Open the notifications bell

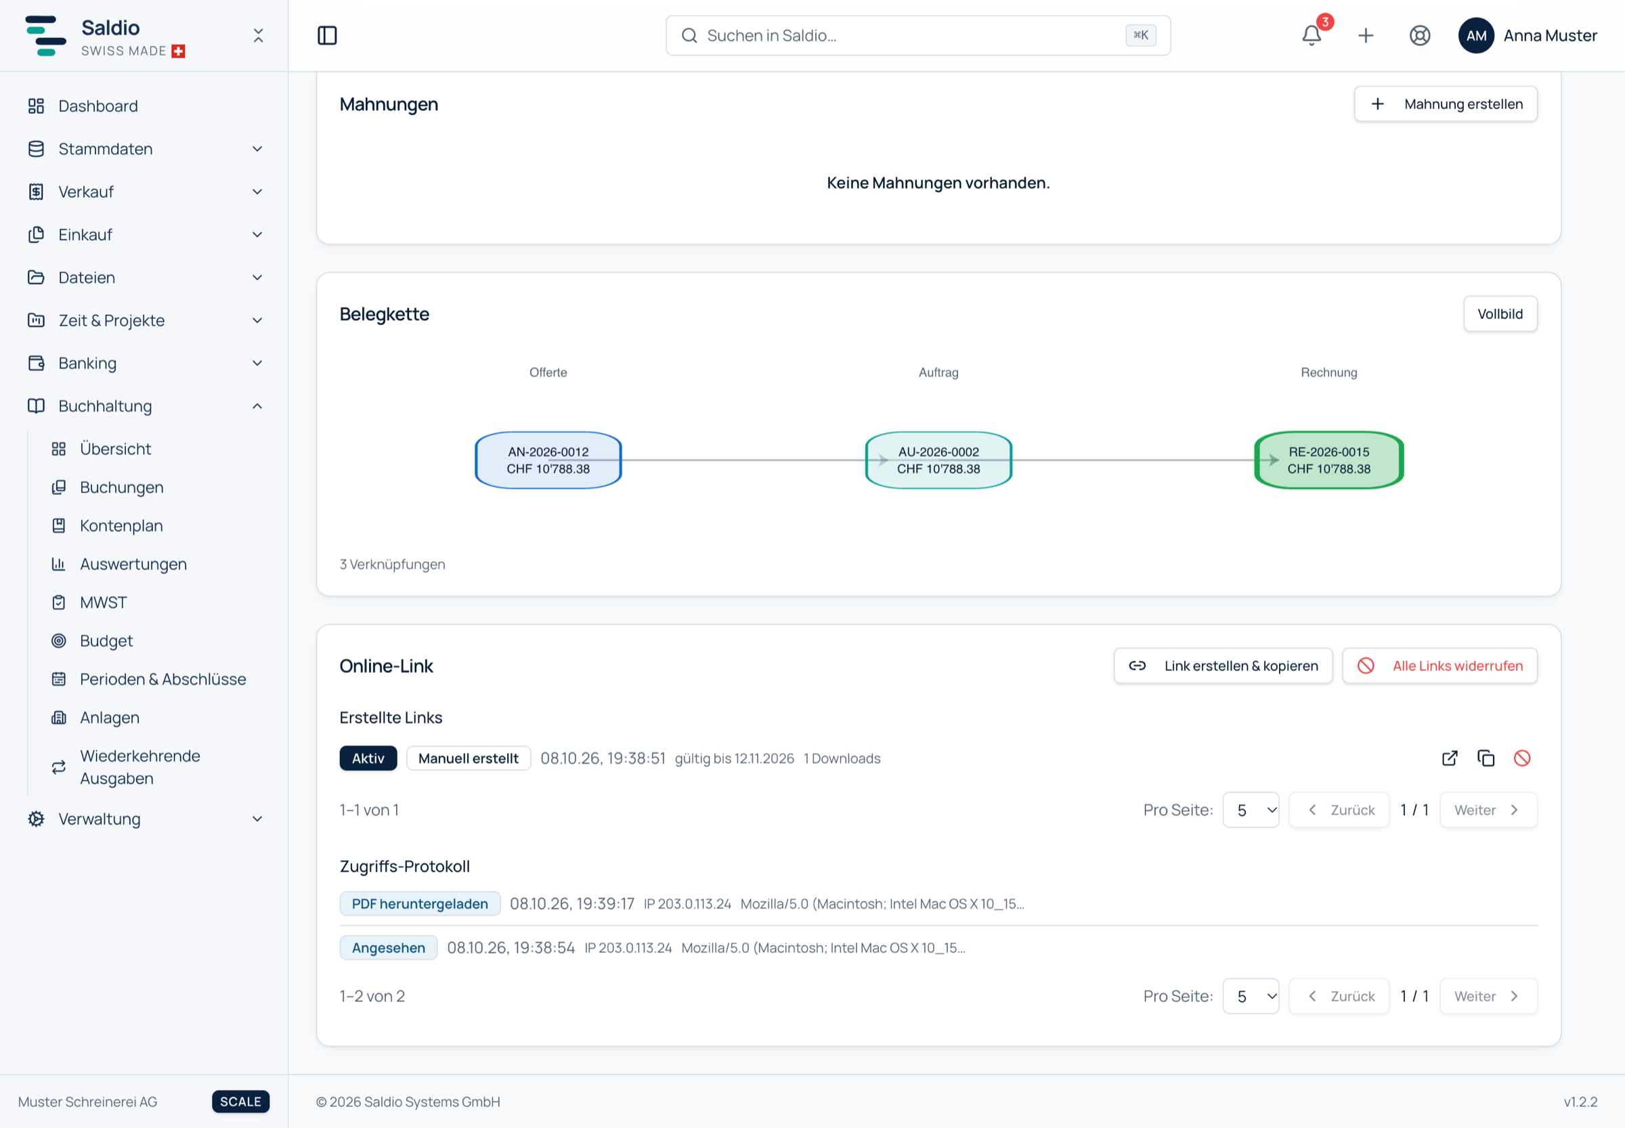pos(1311,35)
